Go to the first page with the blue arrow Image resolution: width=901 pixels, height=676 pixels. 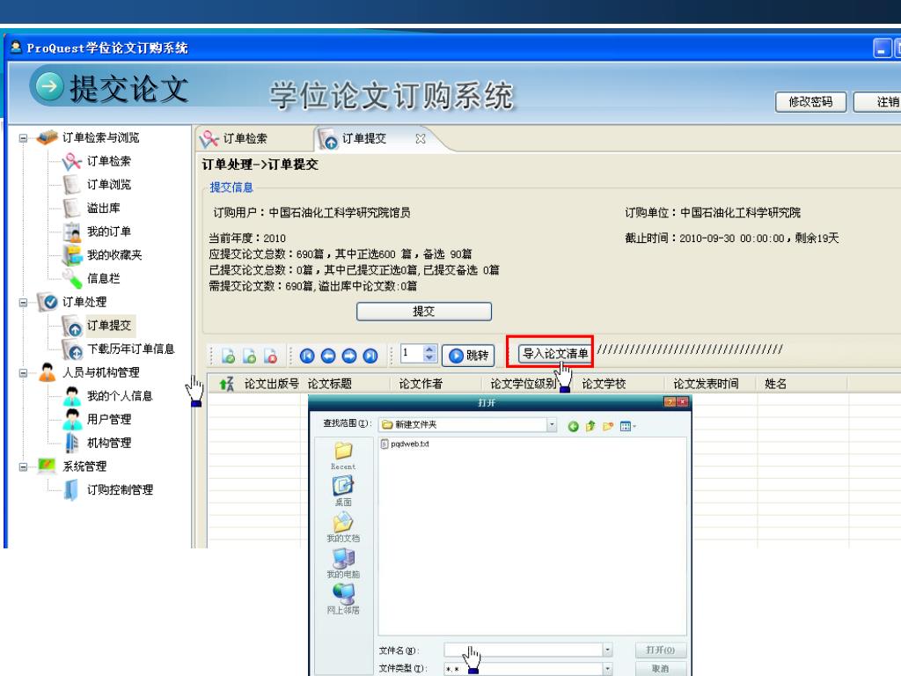click(307, 356)
